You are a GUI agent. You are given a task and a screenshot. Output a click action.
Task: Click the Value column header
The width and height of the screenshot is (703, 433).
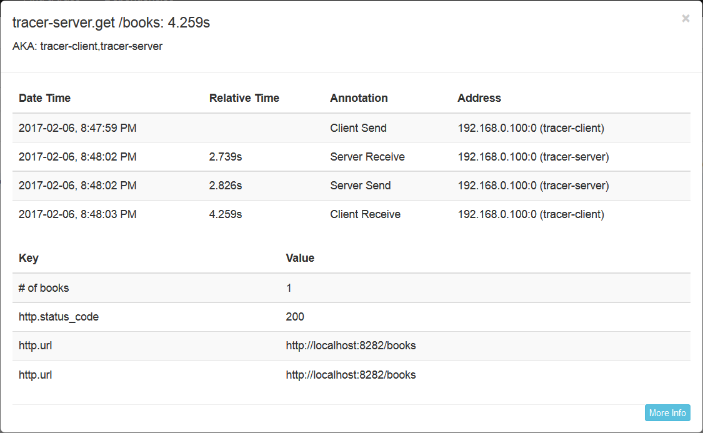(x=300, y=258)
